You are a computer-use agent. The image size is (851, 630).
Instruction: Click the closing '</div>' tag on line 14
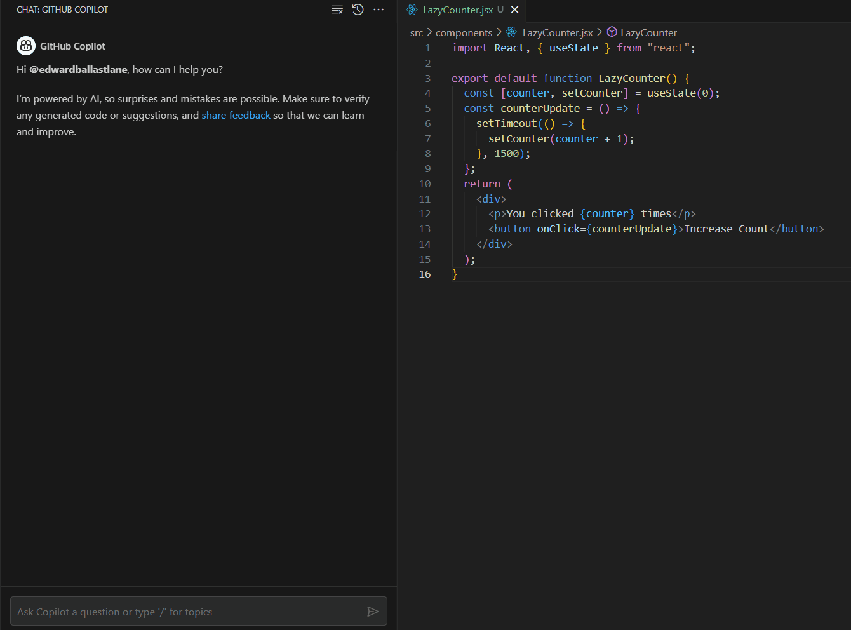495,244
